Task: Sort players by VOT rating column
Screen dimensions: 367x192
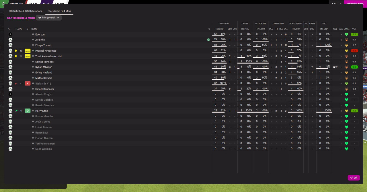Action: (354, 29)
